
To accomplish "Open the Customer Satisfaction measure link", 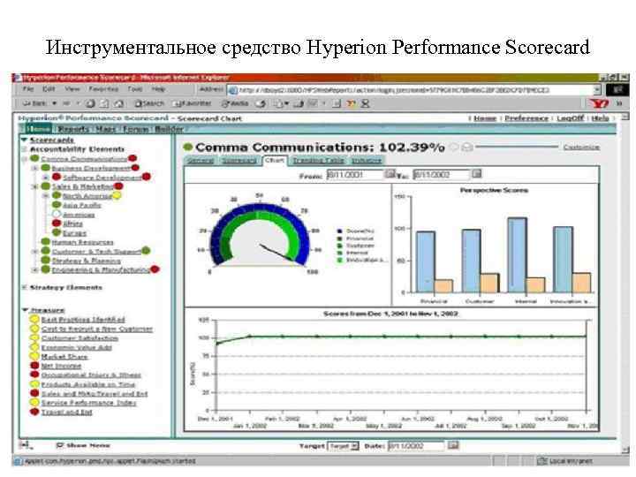I will pyautogui.click(x=79, y=337).
